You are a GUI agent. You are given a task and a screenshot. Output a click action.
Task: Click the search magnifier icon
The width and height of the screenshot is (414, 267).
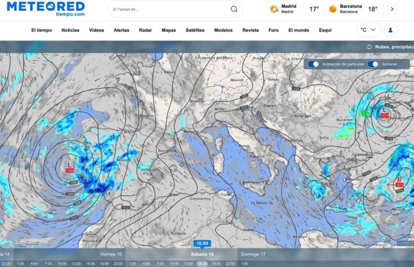coord(234,9)
